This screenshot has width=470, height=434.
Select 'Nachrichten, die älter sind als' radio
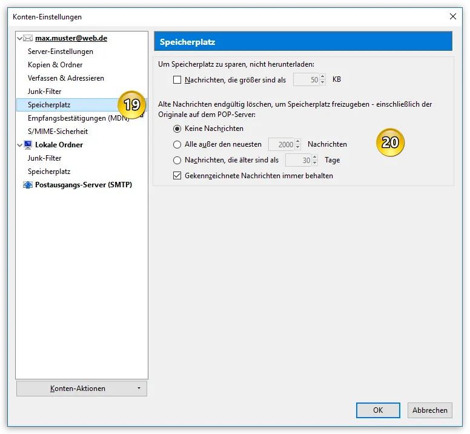click(x=177, y=160)
